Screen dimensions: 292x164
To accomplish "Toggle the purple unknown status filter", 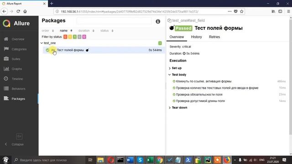I will tap(84, 37).
